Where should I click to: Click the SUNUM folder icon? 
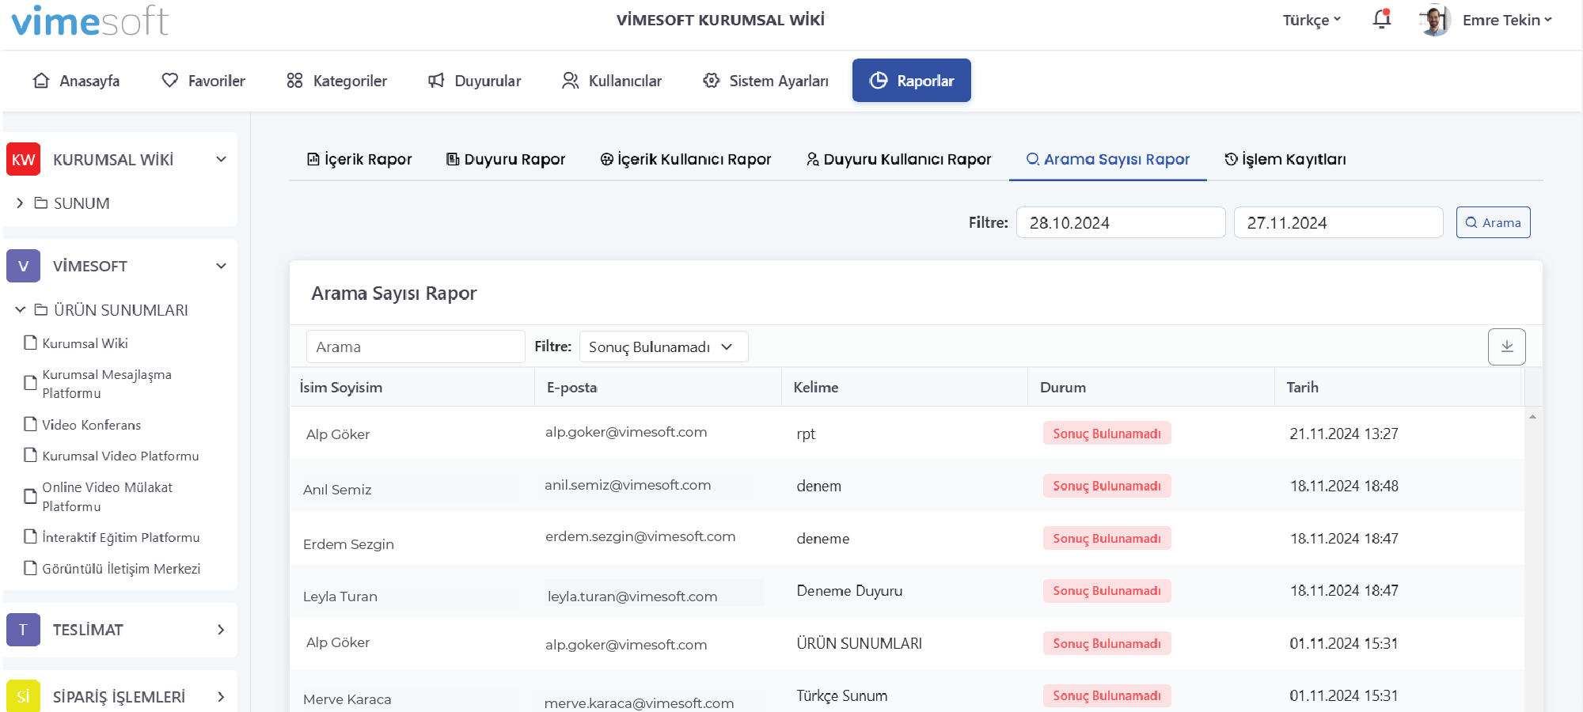(41, 203)
